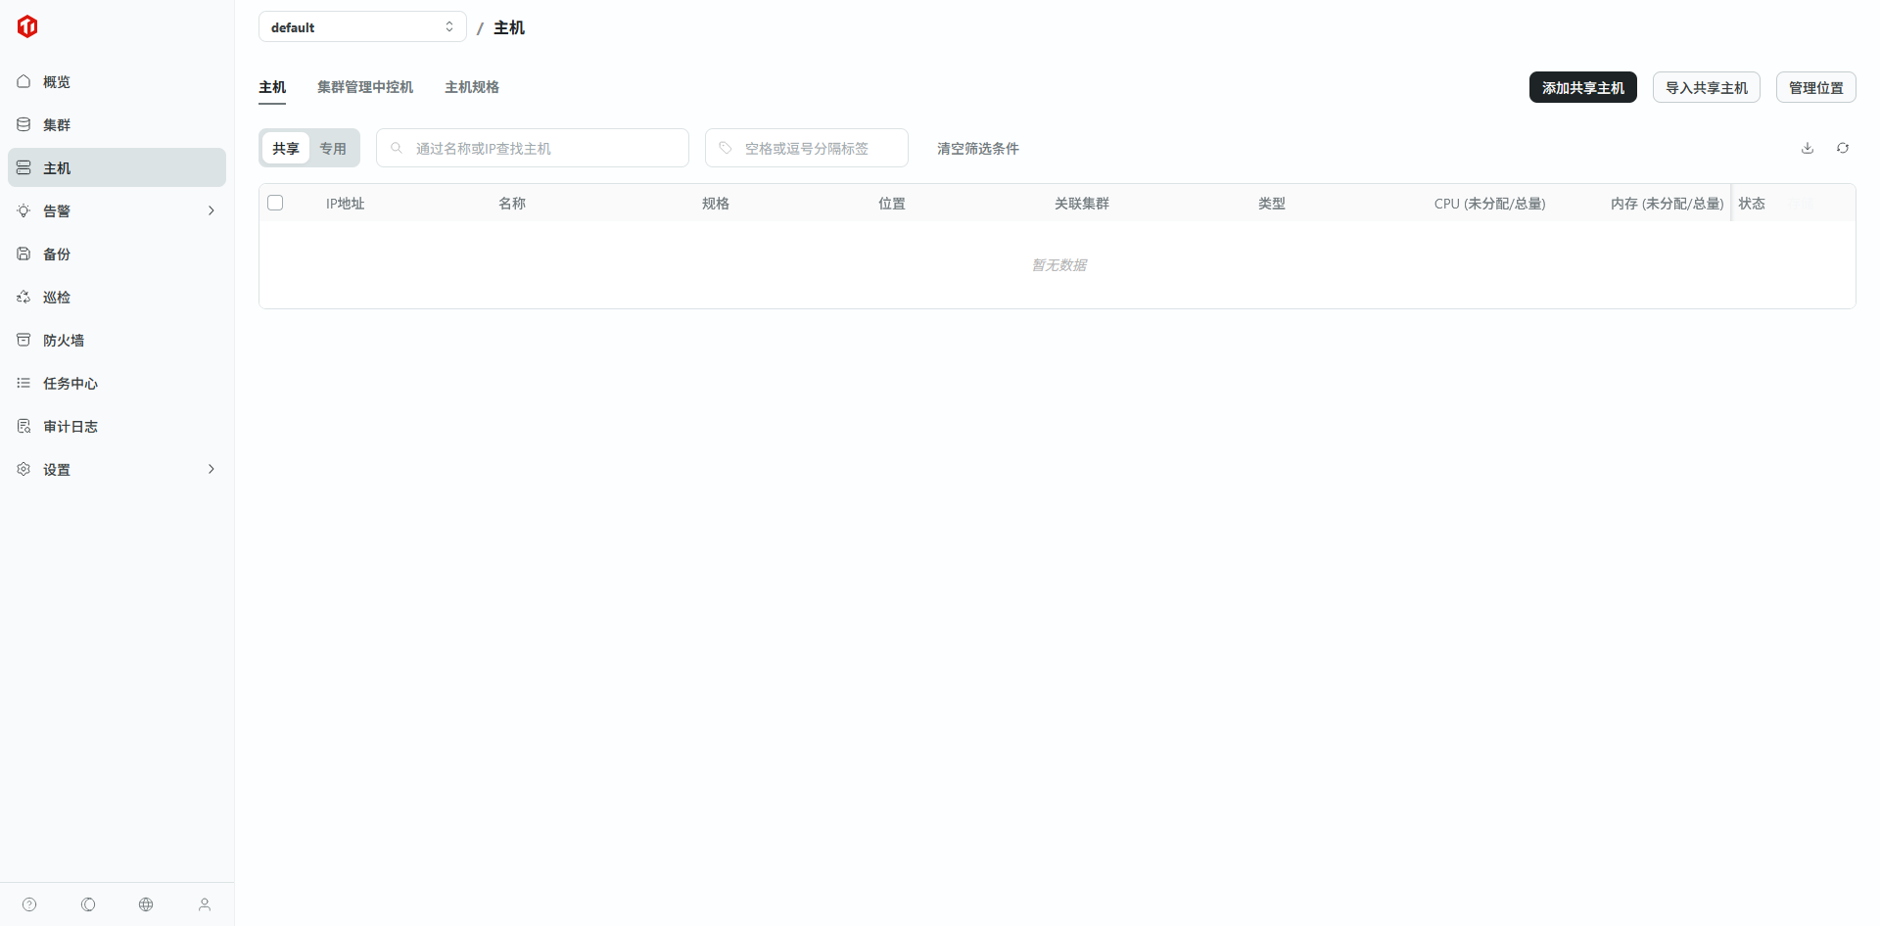
Task: Switch to 主机规格 tab
Action: click(x=472, y=87)
